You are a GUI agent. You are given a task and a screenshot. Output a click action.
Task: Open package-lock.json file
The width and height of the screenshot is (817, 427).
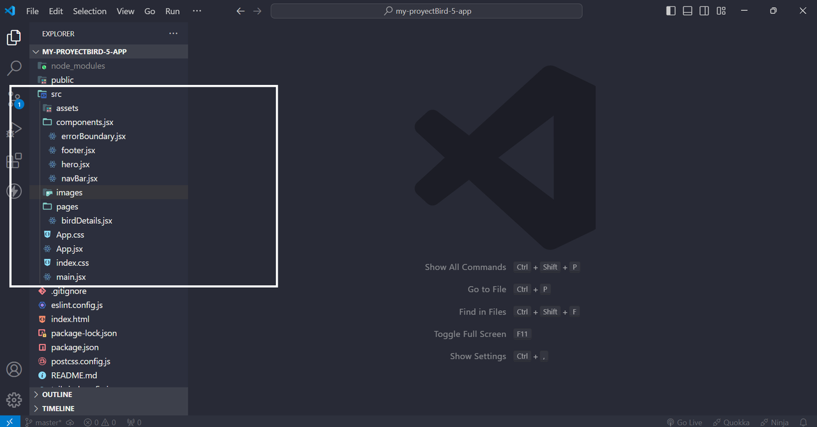(x=109, y=333)
